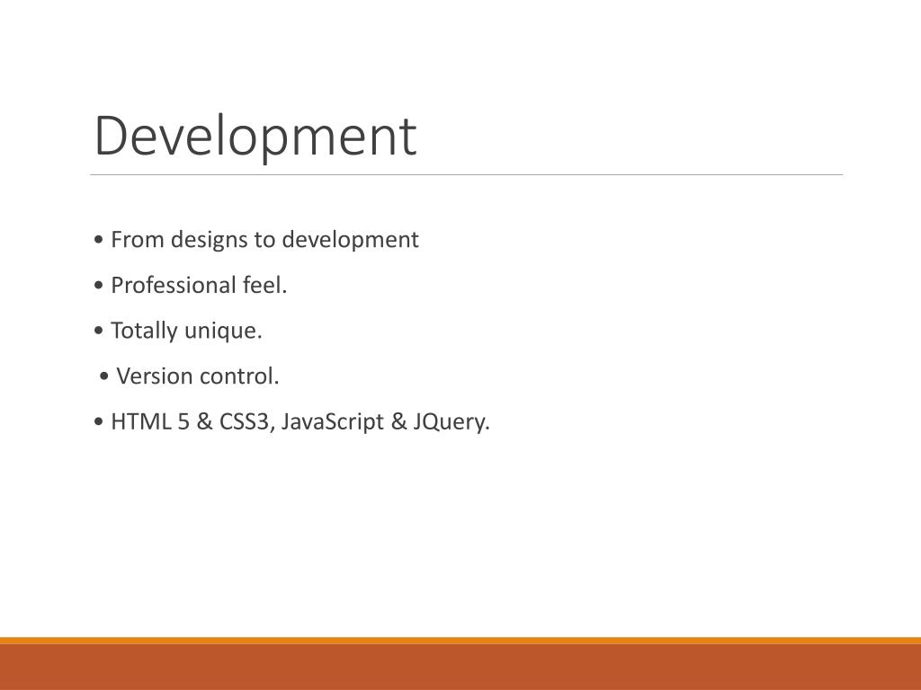The width and height of the screenshot is (921, 690).
Task: Click the "Version control." bullet line
Action: (189, 376)
